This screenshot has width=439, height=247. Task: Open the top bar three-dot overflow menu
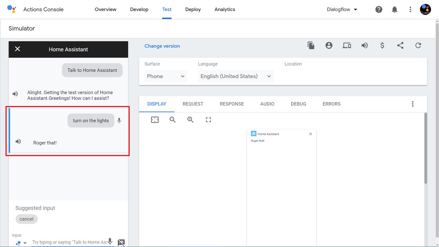[411, 10]
